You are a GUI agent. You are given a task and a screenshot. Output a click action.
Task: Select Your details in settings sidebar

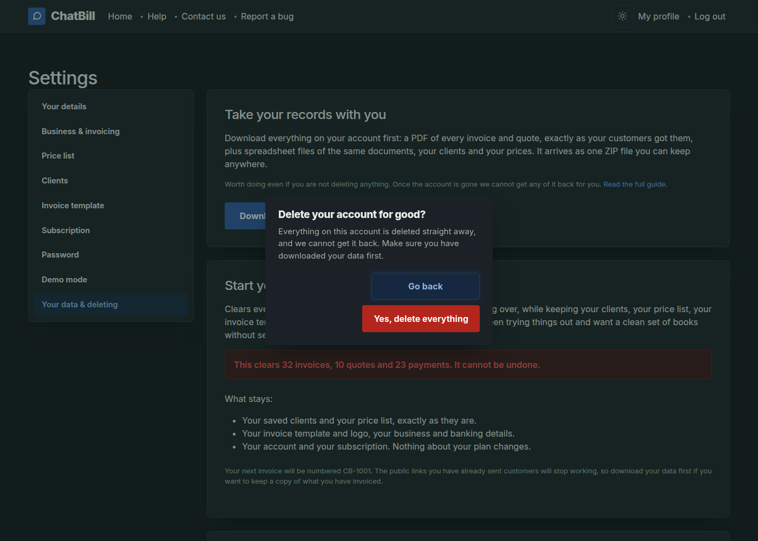[x=111, y=107]
